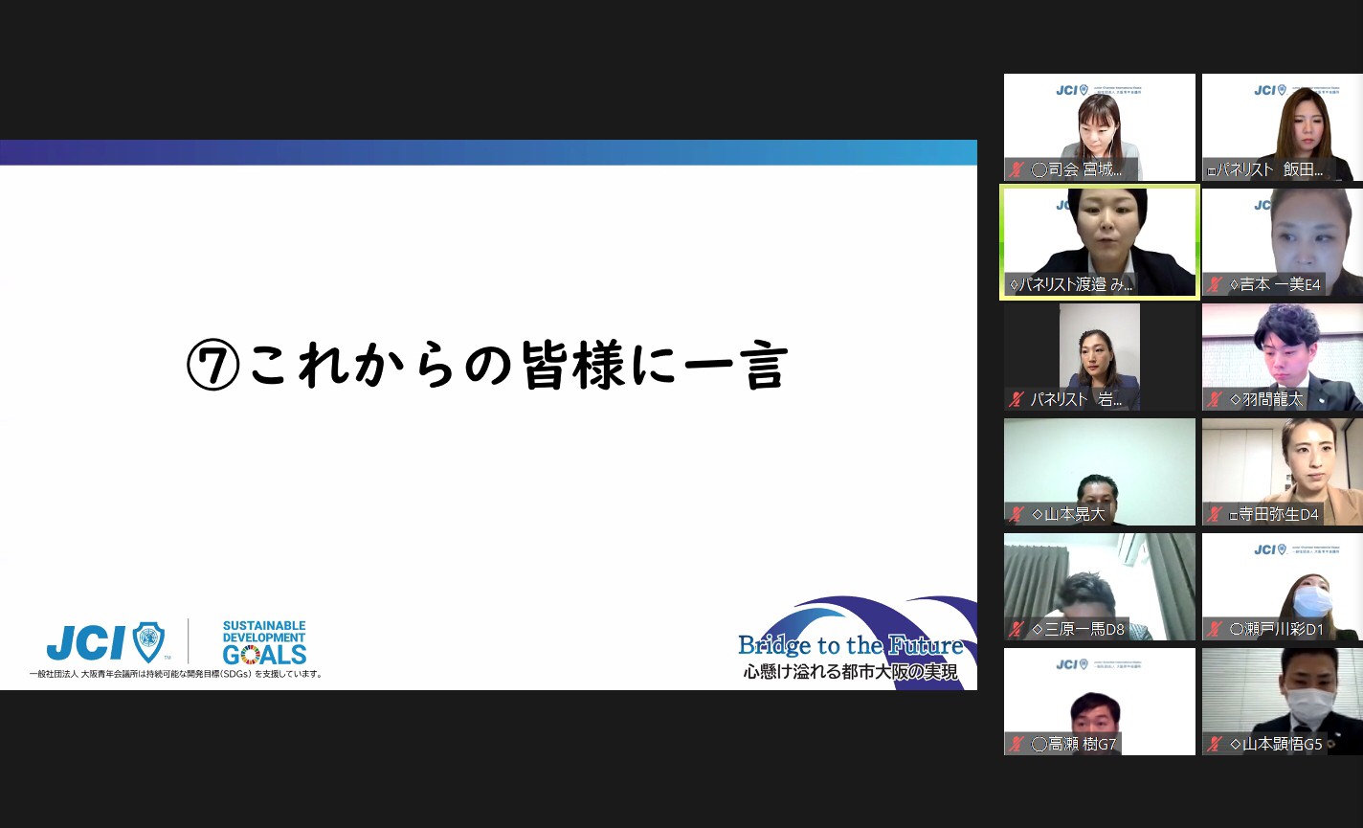The image size is (1363, 828).
Task: Click the muted mic icon beside 山本晃大
Action: (x=1017, y=515)
